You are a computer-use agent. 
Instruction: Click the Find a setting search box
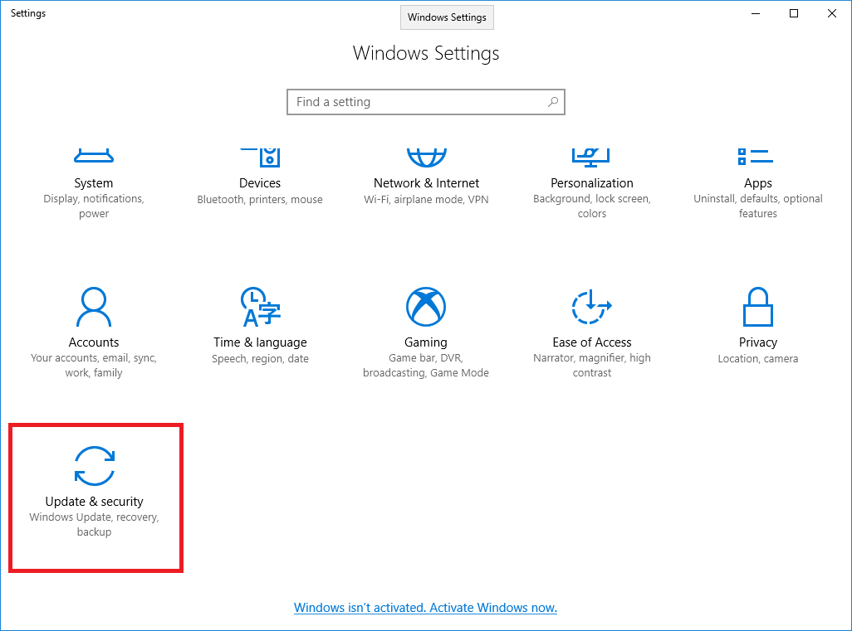[415, 102]
